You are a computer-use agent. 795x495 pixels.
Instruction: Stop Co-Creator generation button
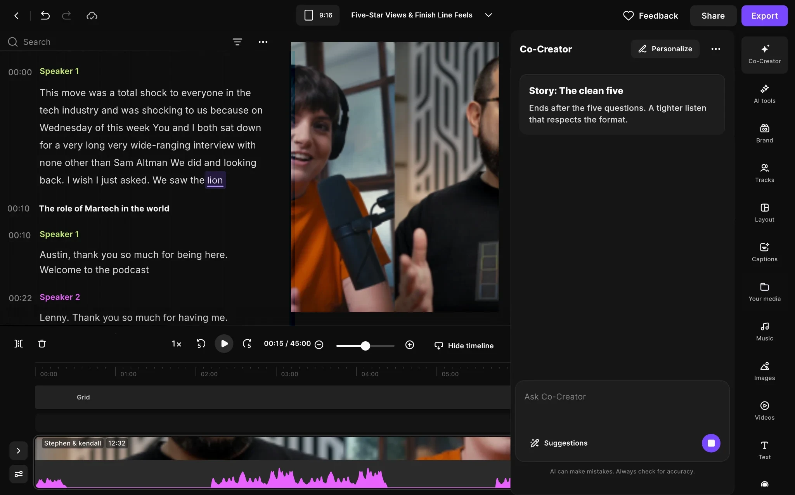coord(711,443)
